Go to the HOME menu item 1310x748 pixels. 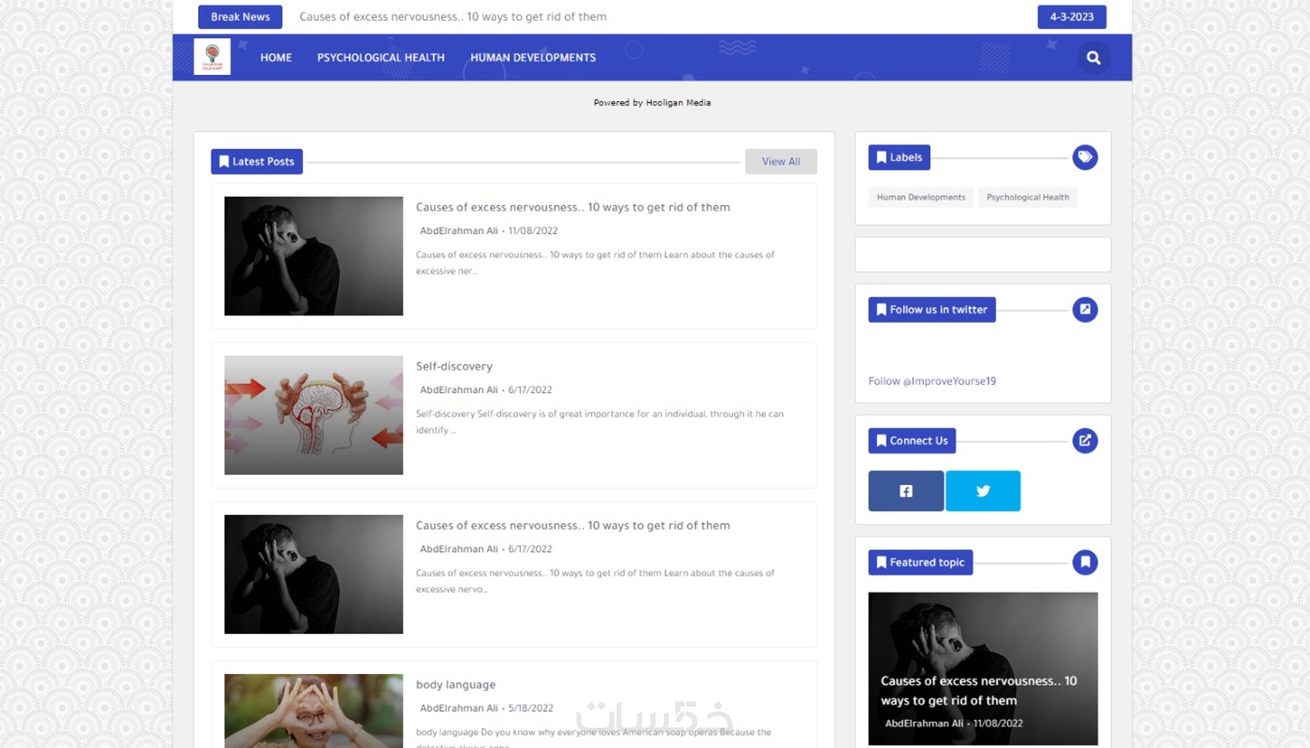pos(276,58)
